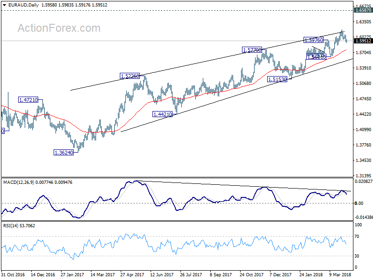373x280 pixels.
Task: Click the 14 Mar 2017 date label
Action: tap(103, 274)
